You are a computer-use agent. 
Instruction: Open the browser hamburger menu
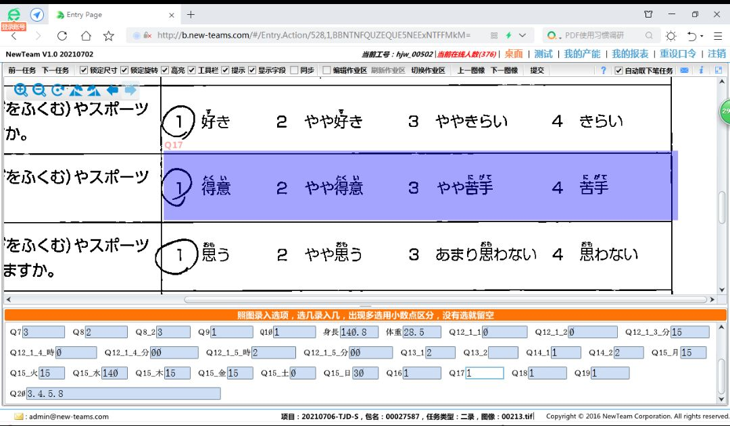pyautogui.click(x=717, y=36)
